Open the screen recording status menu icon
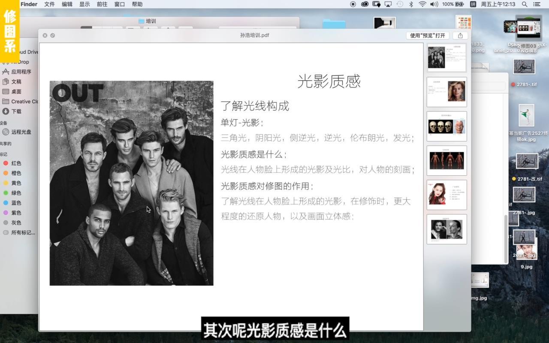Viewport: 549px width, 343px height. point(353,4)
